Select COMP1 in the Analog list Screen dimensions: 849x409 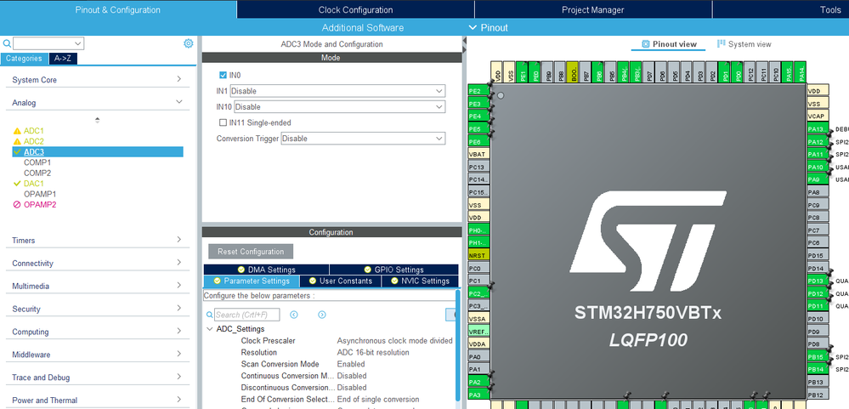37,162
